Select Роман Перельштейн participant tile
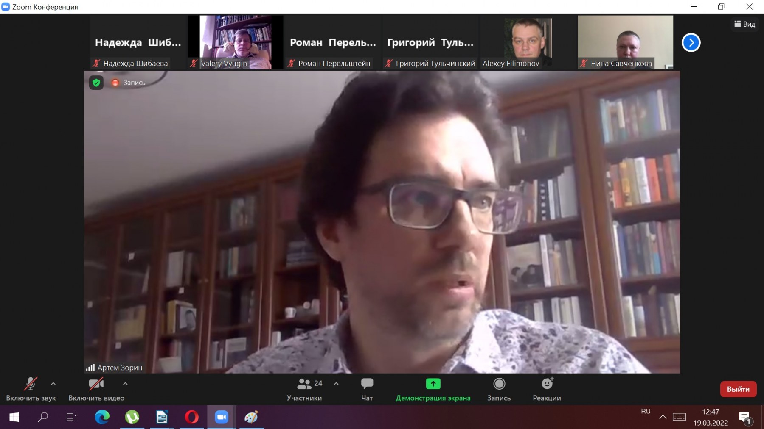Screen dimensions: 764x429 click(x=333, y=42)
